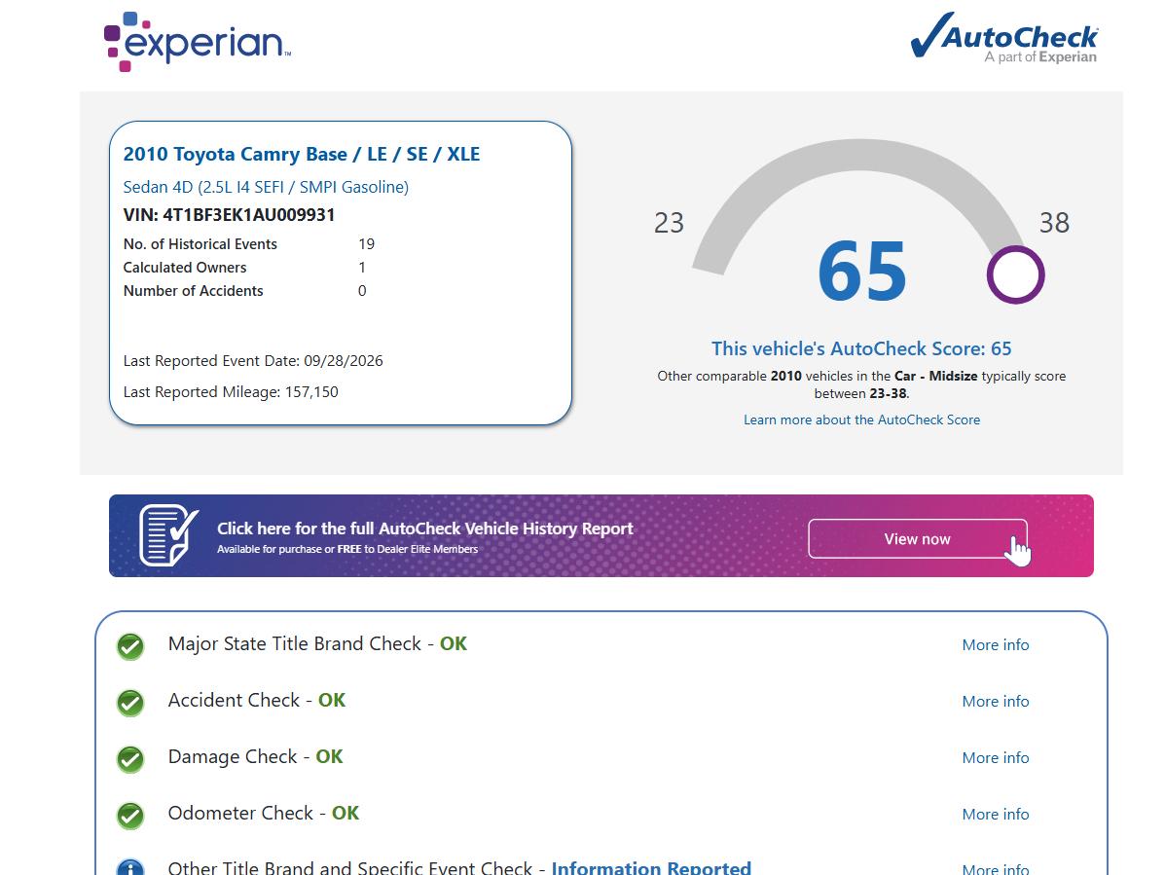
Task: Open More info for Damage Check
Action: coord(996,757)
